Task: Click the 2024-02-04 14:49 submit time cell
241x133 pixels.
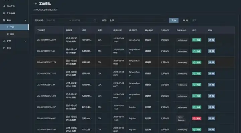Action: [118, 40]
